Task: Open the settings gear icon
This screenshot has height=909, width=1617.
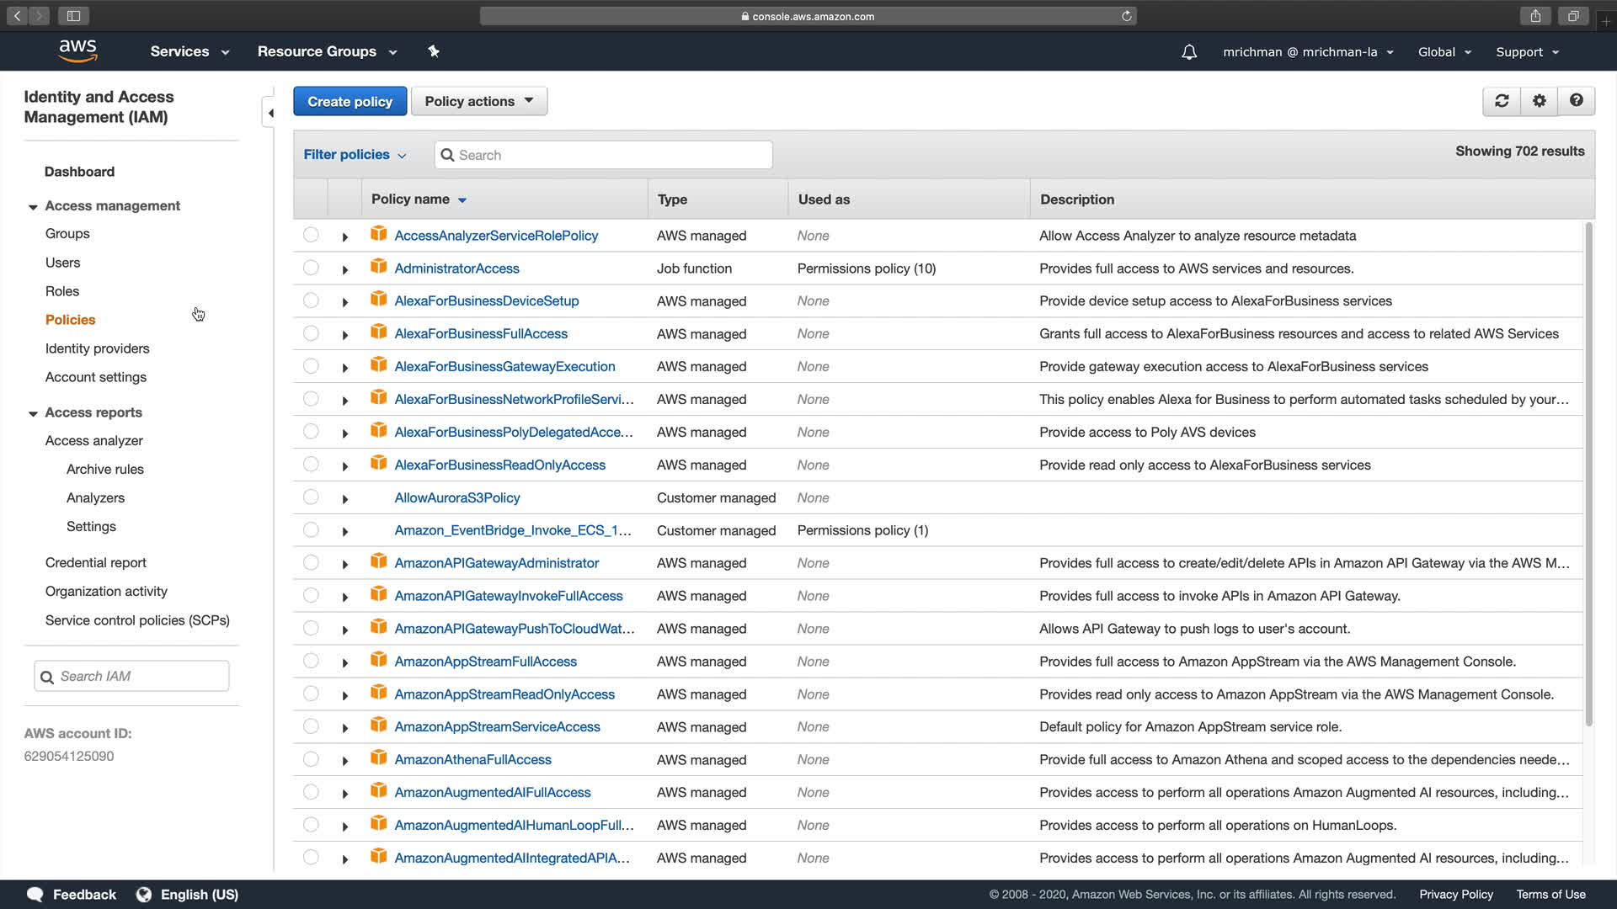Action: click(1539, 101)
